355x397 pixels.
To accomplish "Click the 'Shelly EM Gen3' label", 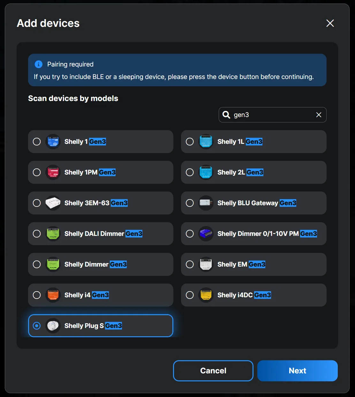I will click(x=241, y=264).
